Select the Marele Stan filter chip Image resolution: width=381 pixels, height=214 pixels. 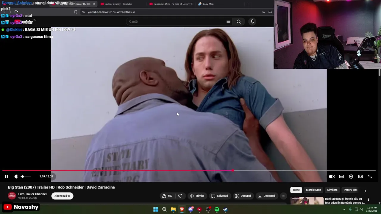coord(313,190)
